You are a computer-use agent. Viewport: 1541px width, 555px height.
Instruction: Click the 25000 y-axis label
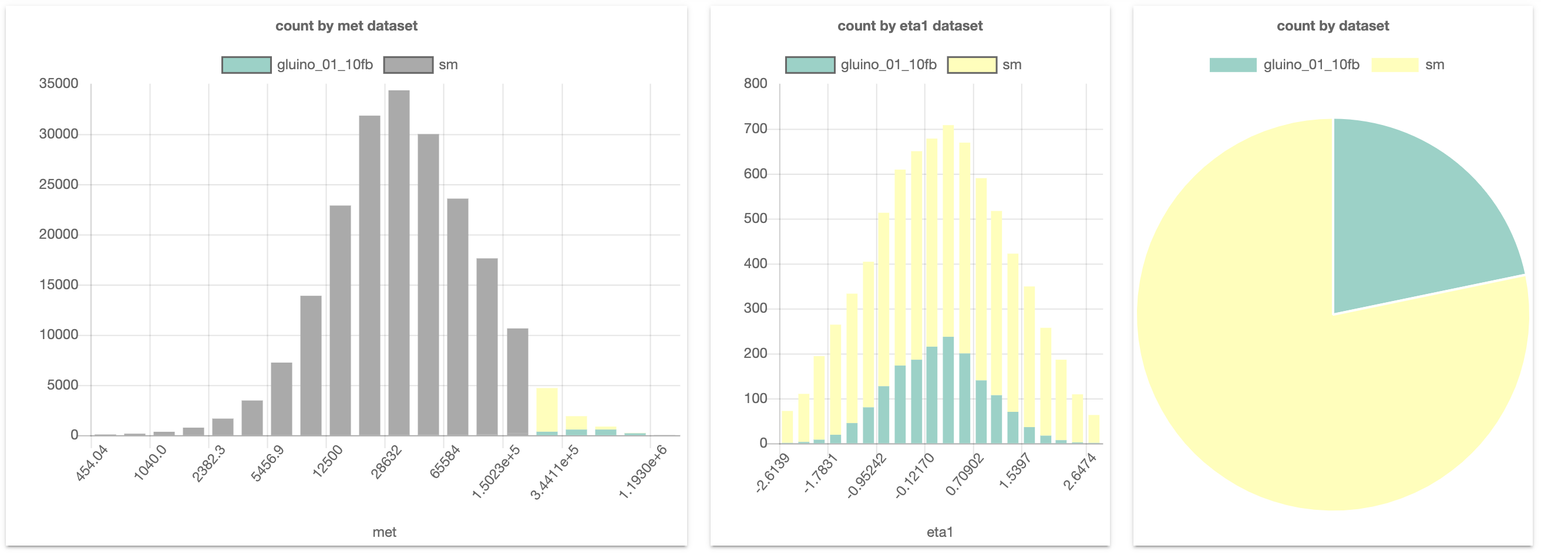(59, 184)
